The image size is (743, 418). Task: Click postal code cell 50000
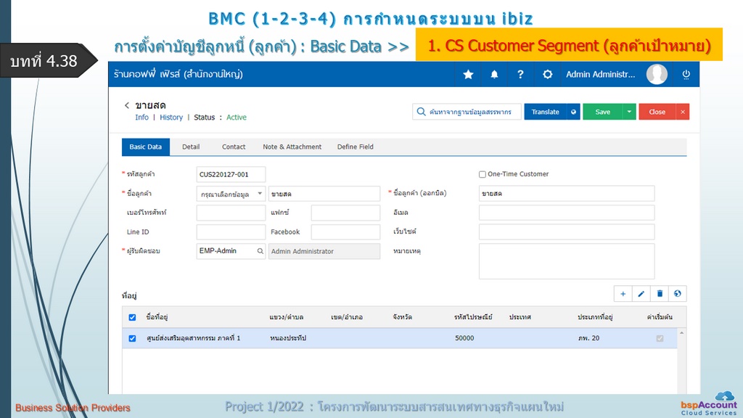coord(464,338)
